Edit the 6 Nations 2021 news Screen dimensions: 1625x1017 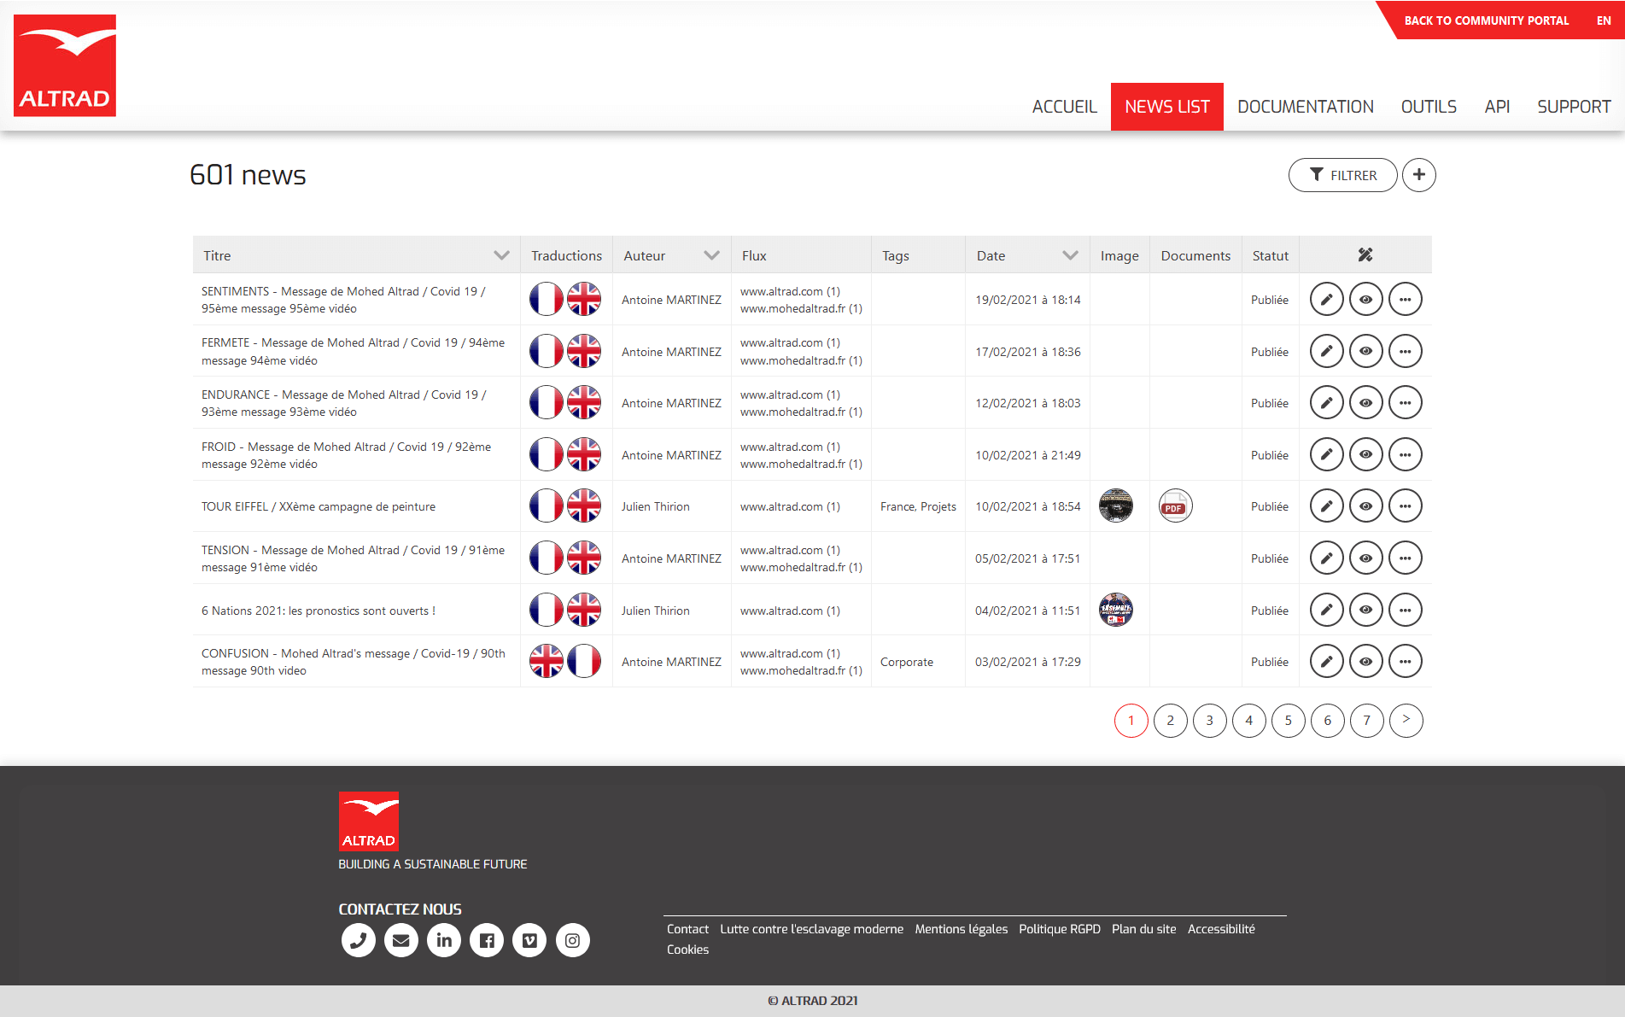1326,610
